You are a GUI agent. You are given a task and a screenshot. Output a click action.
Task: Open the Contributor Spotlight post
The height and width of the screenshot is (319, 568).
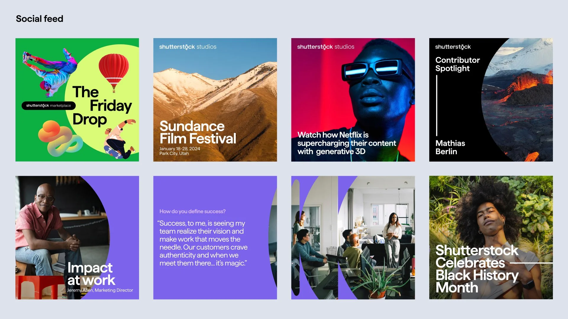[491, 100]
